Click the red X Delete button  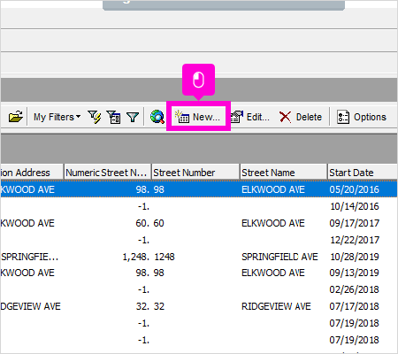[x=301, y=117]
